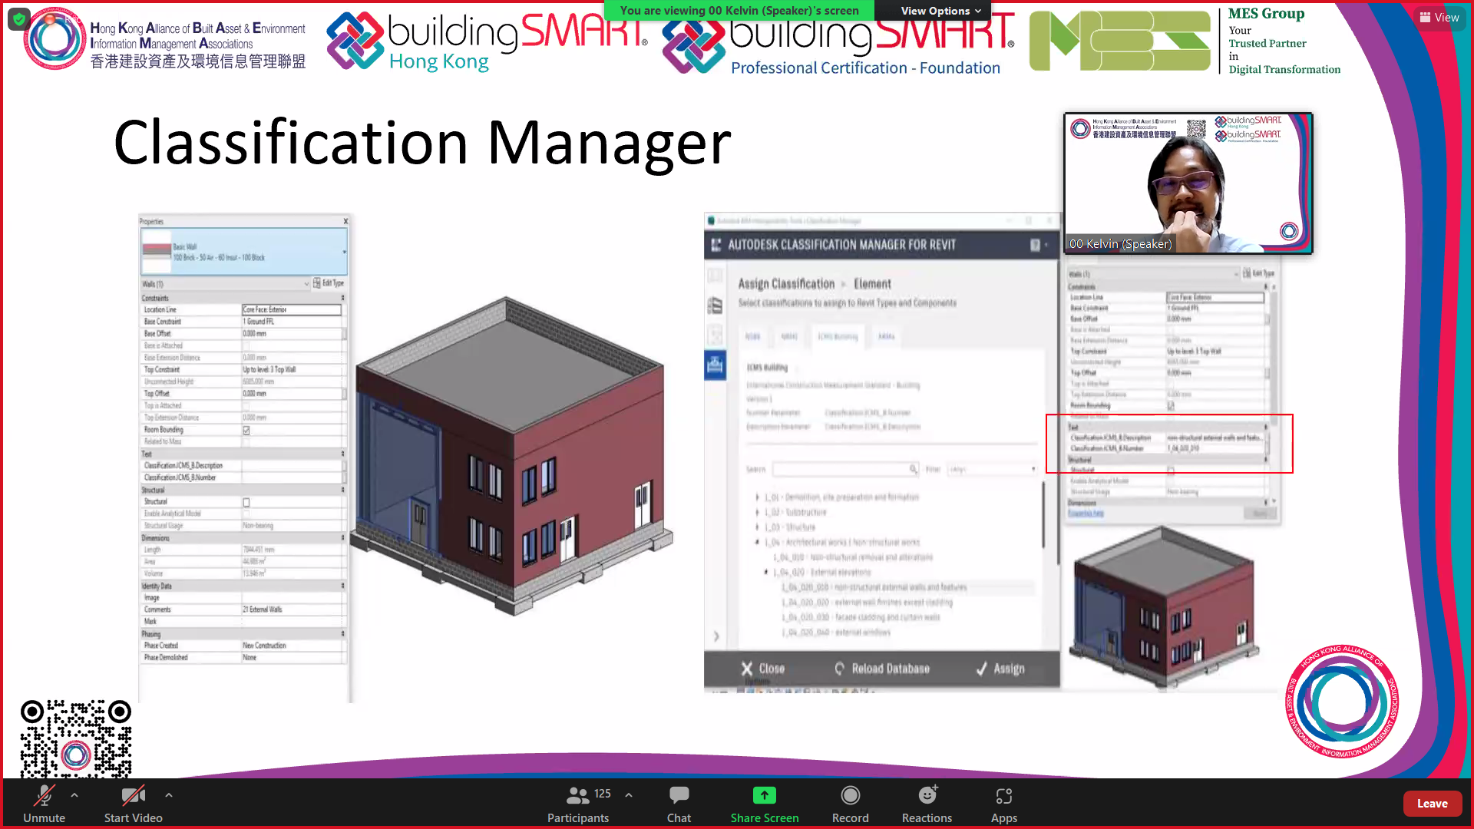1474x829 pixels.
Task: Open View Options dropdown
Action: click(940, 11)
